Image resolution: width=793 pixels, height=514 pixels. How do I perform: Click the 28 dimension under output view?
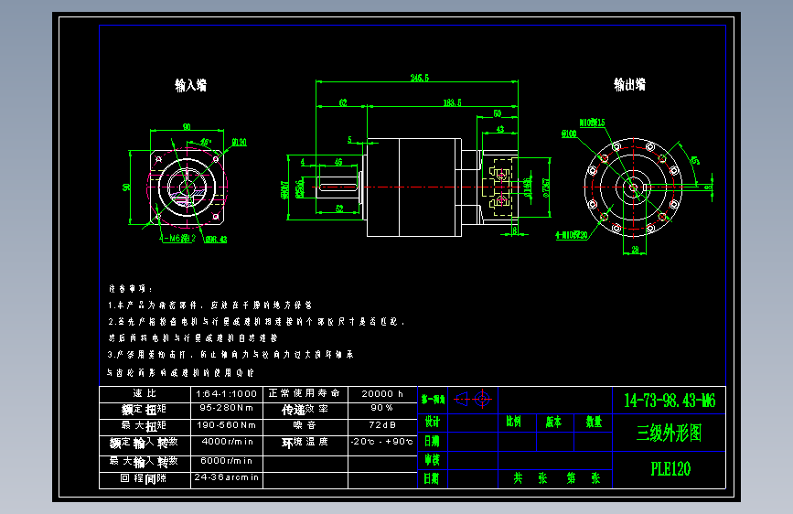click(635, 250)
